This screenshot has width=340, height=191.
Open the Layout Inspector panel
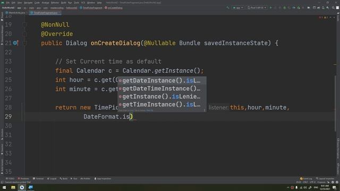325,179
